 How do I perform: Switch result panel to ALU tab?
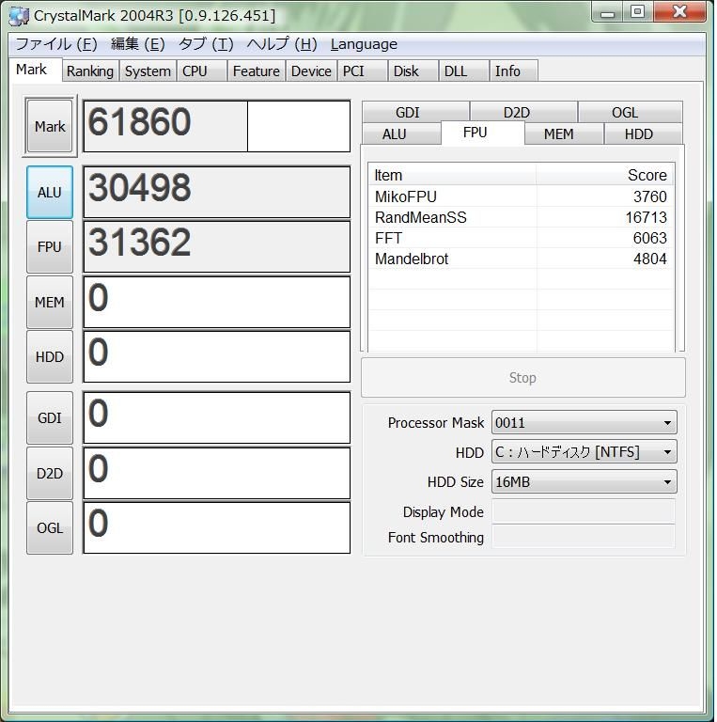[x=401, y=134]
